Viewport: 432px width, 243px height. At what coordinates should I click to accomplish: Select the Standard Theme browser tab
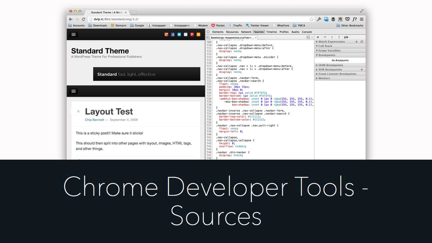pos(107,12)
